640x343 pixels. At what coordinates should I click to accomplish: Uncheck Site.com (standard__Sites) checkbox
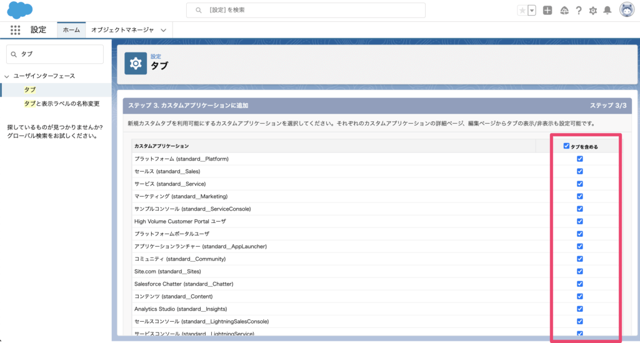[579, 271]
